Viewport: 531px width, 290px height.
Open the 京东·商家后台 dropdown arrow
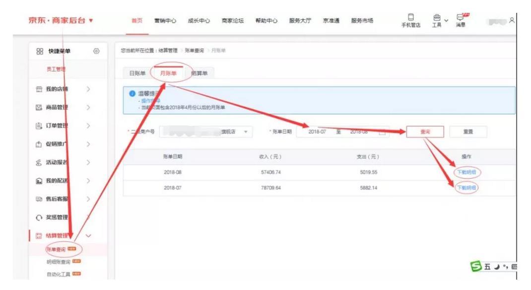coord(91,21)
